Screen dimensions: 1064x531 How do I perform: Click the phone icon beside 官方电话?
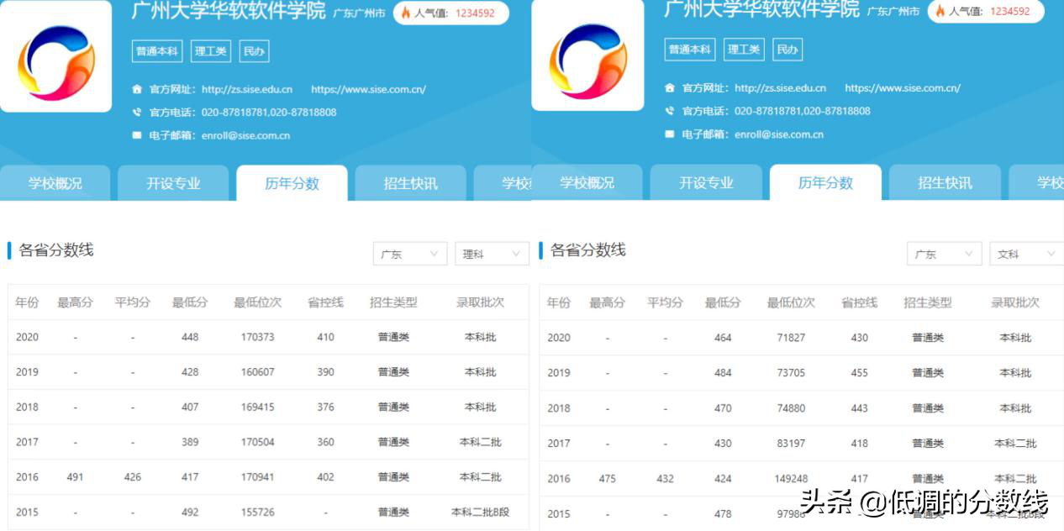tap(138, 110)
